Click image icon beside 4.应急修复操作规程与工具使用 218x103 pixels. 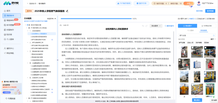click(52, 89)
